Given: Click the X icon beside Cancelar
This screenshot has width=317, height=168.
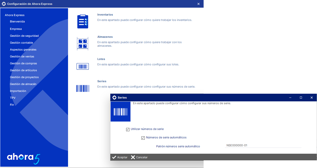Looking at the screenshot, I should click(133, 157).
